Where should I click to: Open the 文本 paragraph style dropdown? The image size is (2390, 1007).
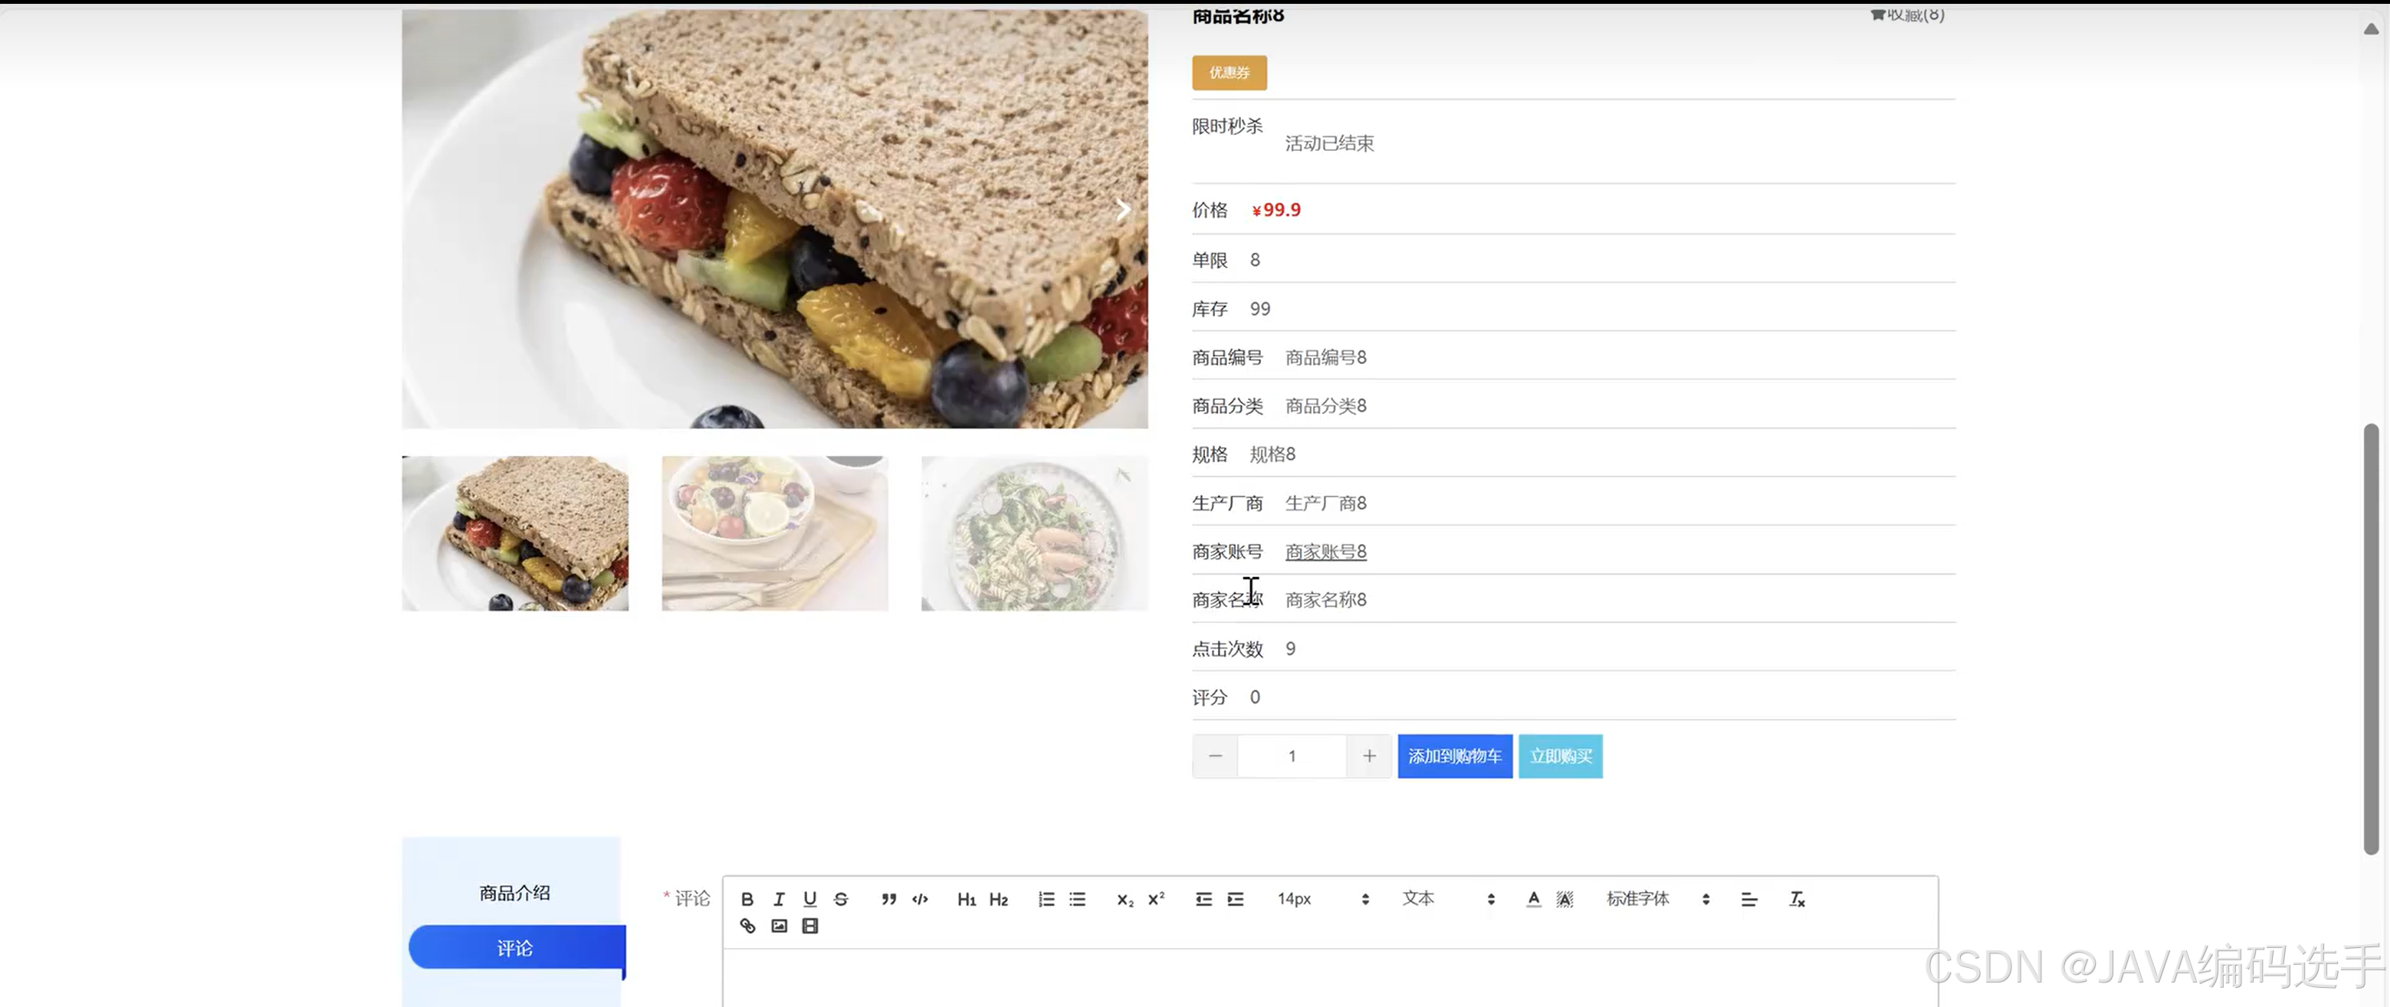[1433, 898]
